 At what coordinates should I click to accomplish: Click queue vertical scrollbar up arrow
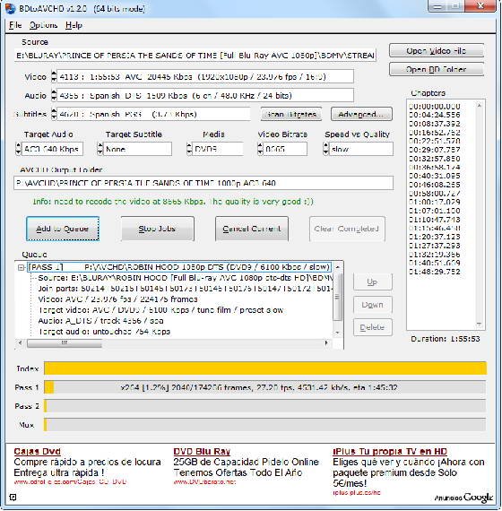tap(338, 267)
